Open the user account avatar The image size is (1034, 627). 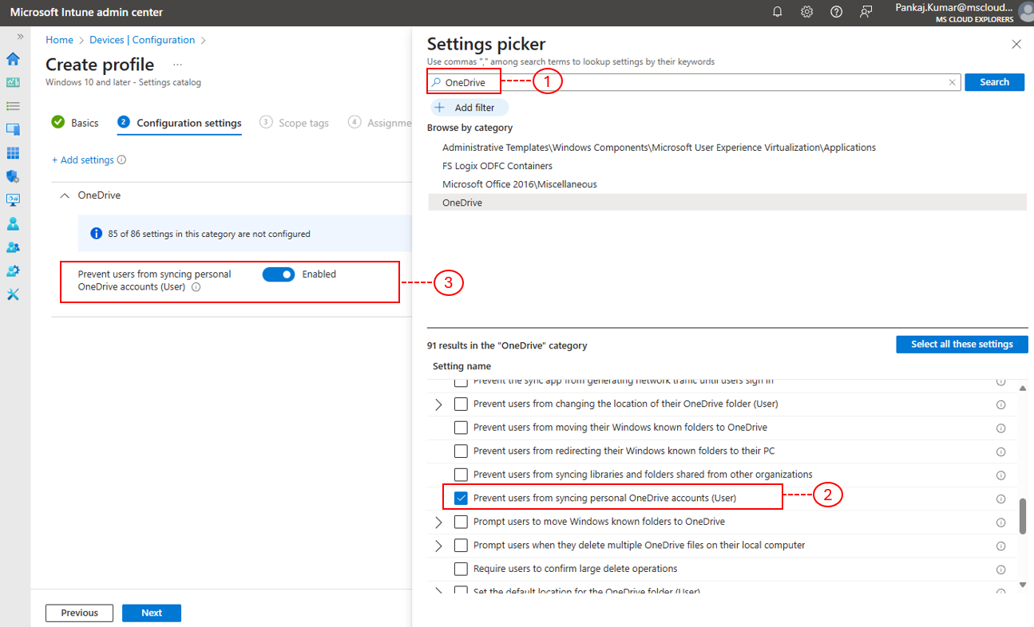pos(1026,12)
